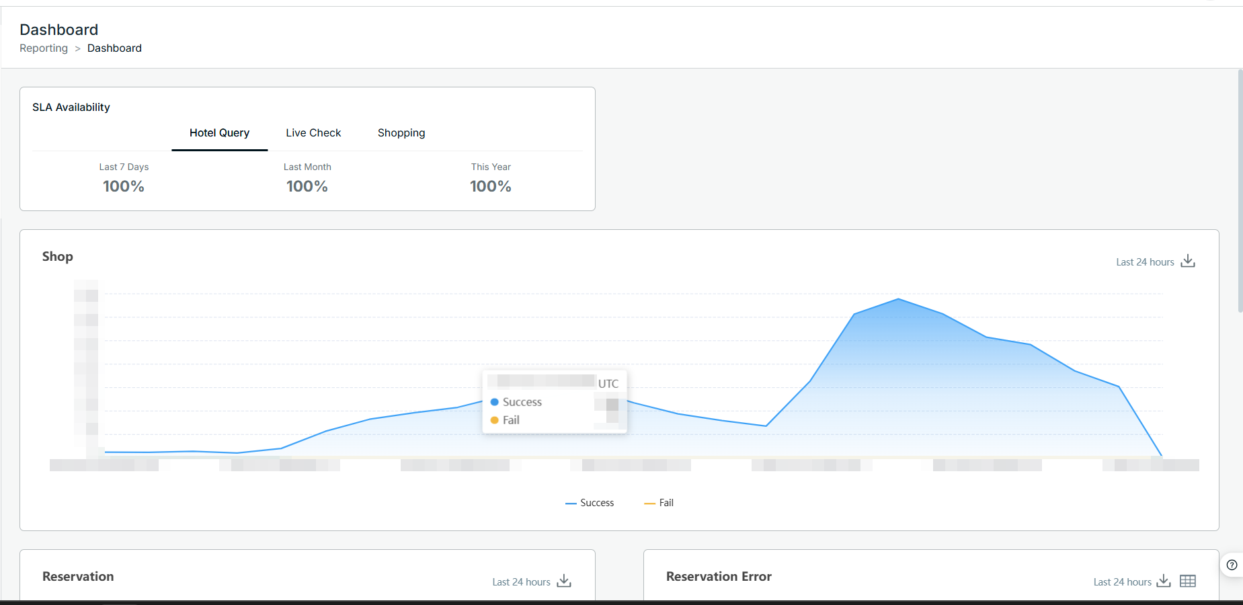Click the Last 24 hours label on Shop

(1145, 262)
